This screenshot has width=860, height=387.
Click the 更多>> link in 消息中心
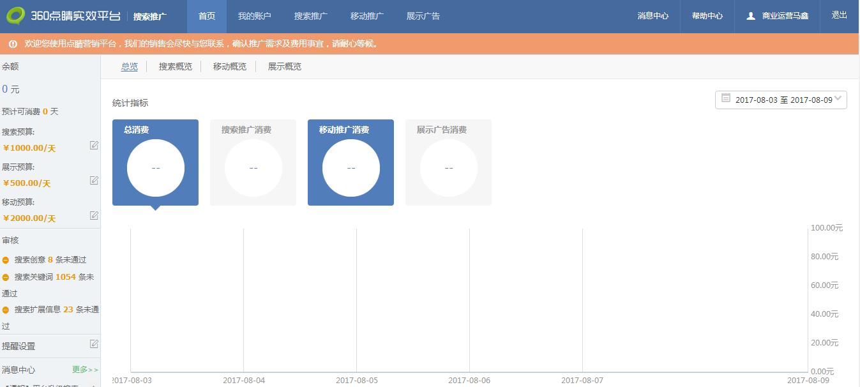click(85, 370)
